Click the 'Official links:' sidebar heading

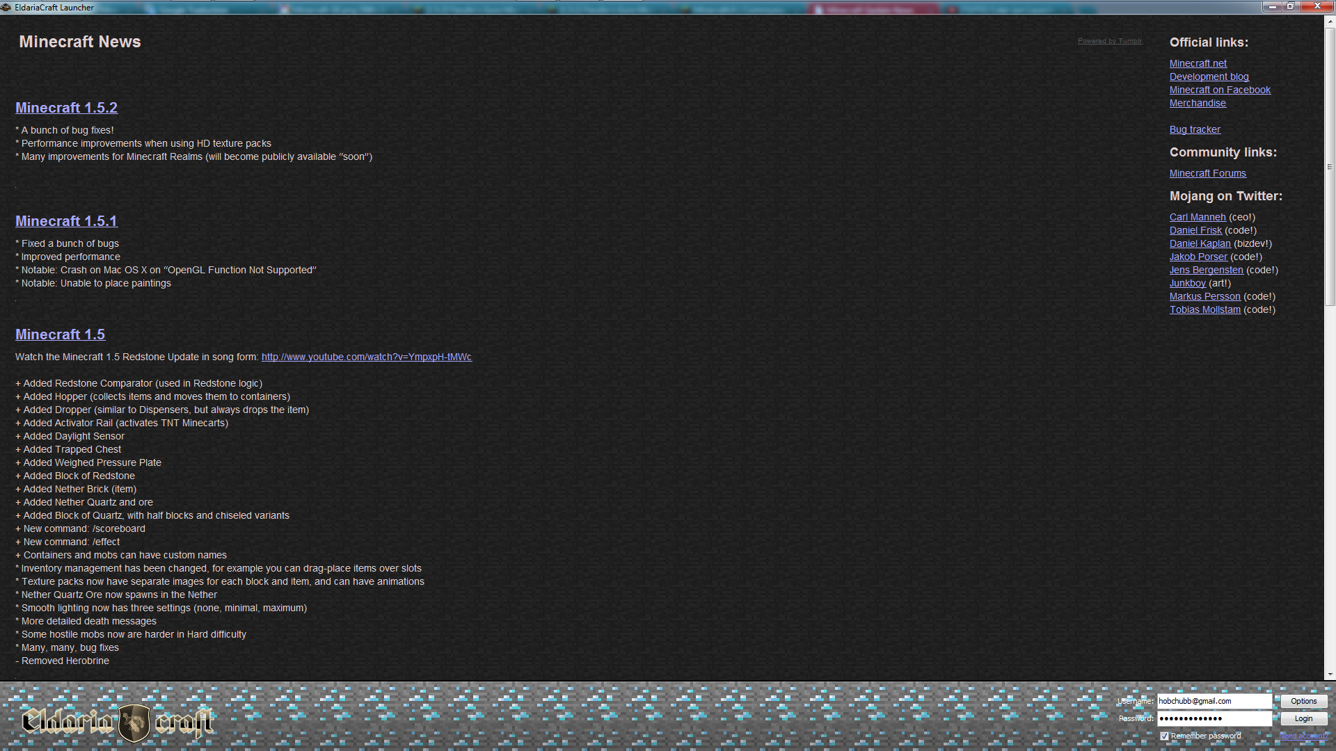(x=1209, y=42)
